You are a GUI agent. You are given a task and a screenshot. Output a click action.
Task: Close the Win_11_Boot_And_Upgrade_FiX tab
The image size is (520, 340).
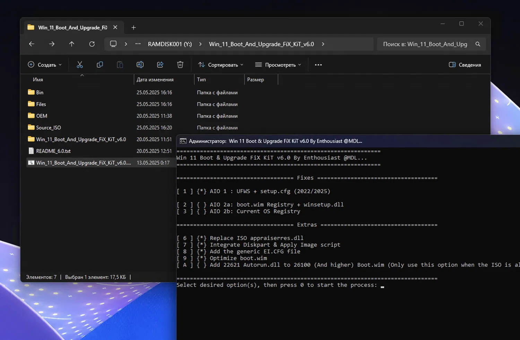click(115, 27)
